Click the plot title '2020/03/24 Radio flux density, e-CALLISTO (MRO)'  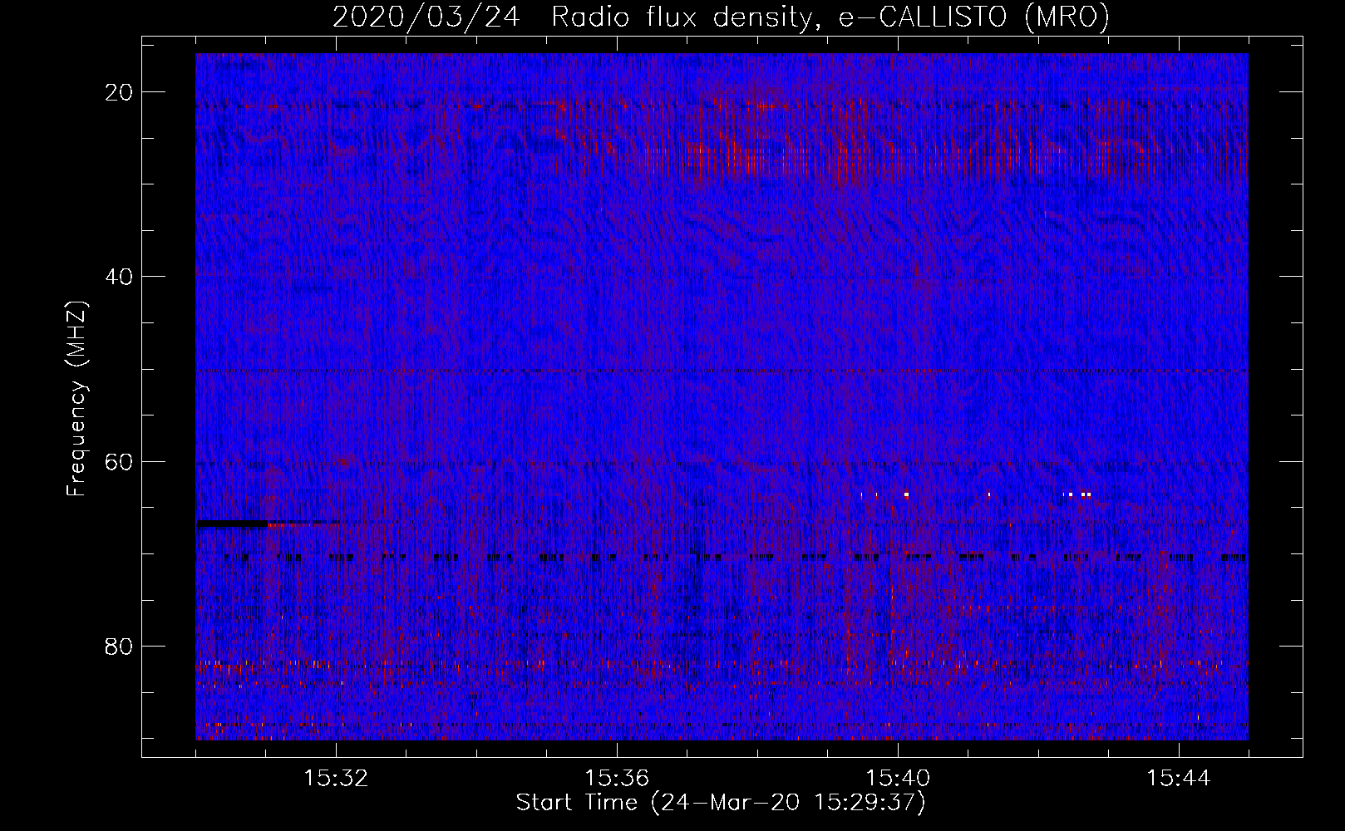721,17
